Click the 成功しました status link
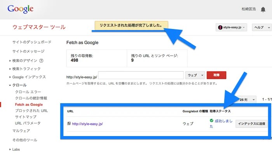This screenshot has height=155, width=272. point(221,124)
